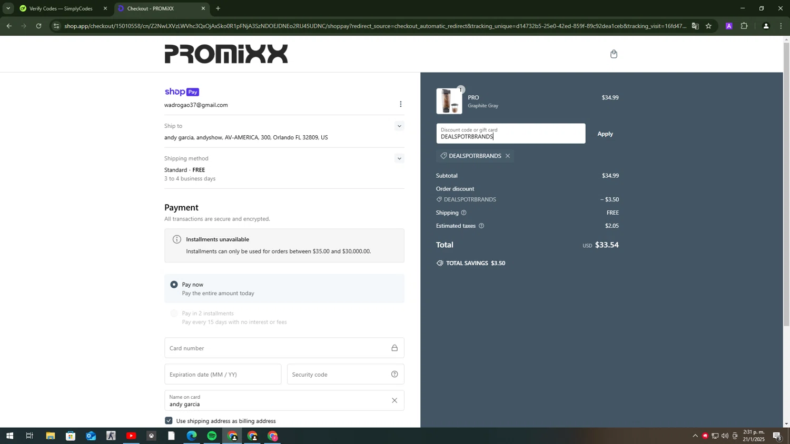Click the TOTAL SAVINGS $3.50 text
The width and height of the screenshot is (790, 444).
point(476,263)
